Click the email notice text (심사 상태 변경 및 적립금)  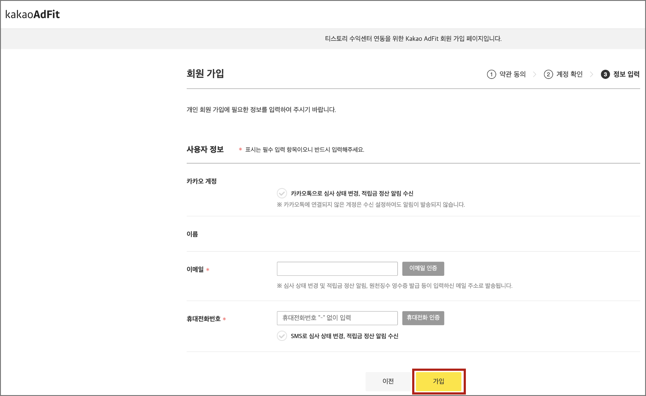coord(395,286)
